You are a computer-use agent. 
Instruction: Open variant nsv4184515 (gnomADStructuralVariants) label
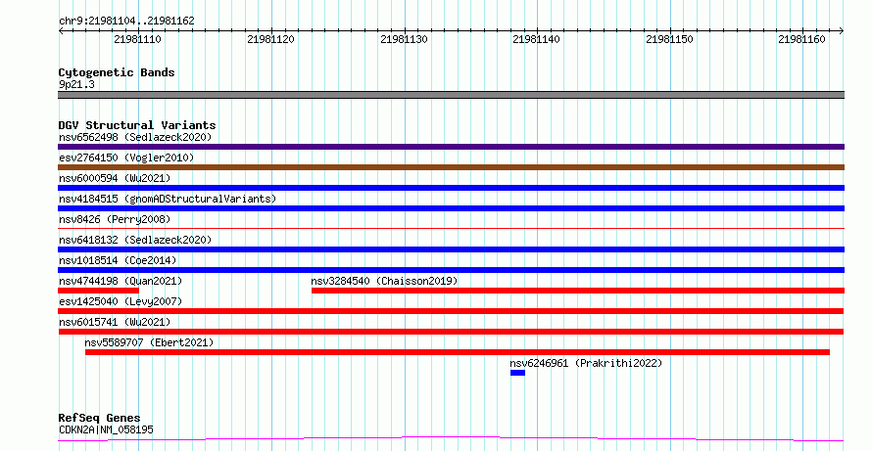tap(168, 199)
